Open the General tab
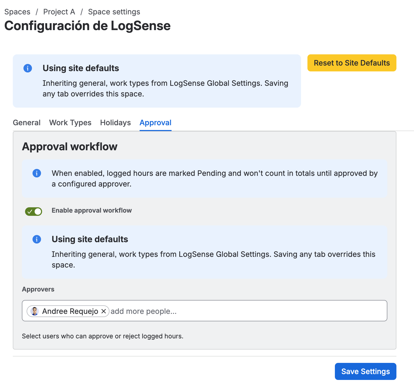The width and height of the screenshot is (414, 389). (27, 123)
